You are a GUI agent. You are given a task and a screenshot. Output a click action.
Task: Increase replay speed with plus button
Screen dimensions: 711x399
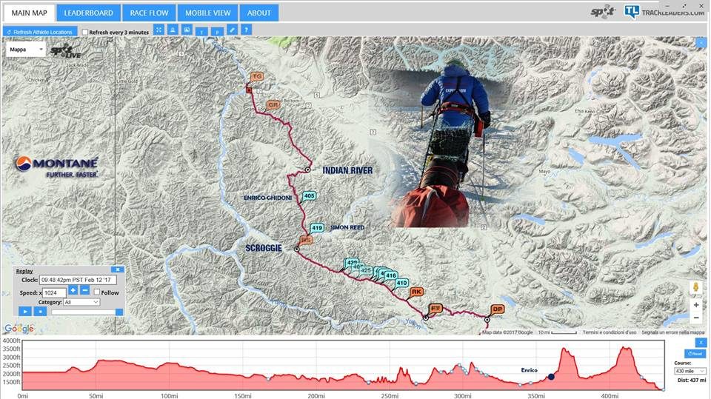(x=73, y=290)
